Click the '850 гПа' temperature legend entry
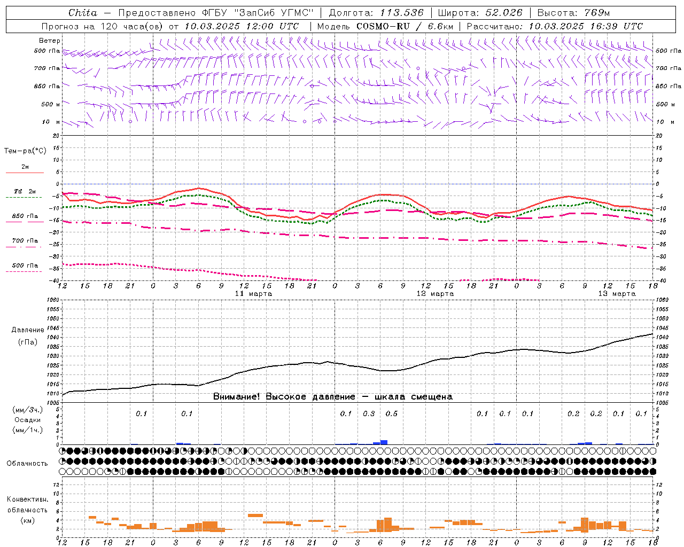 click(x=25, y=216)
